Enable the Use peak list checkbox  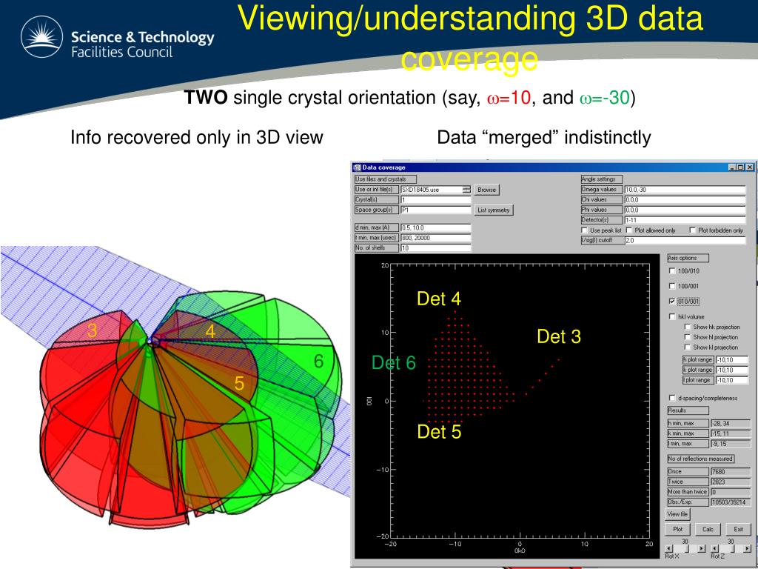click(x=585, y=230)
